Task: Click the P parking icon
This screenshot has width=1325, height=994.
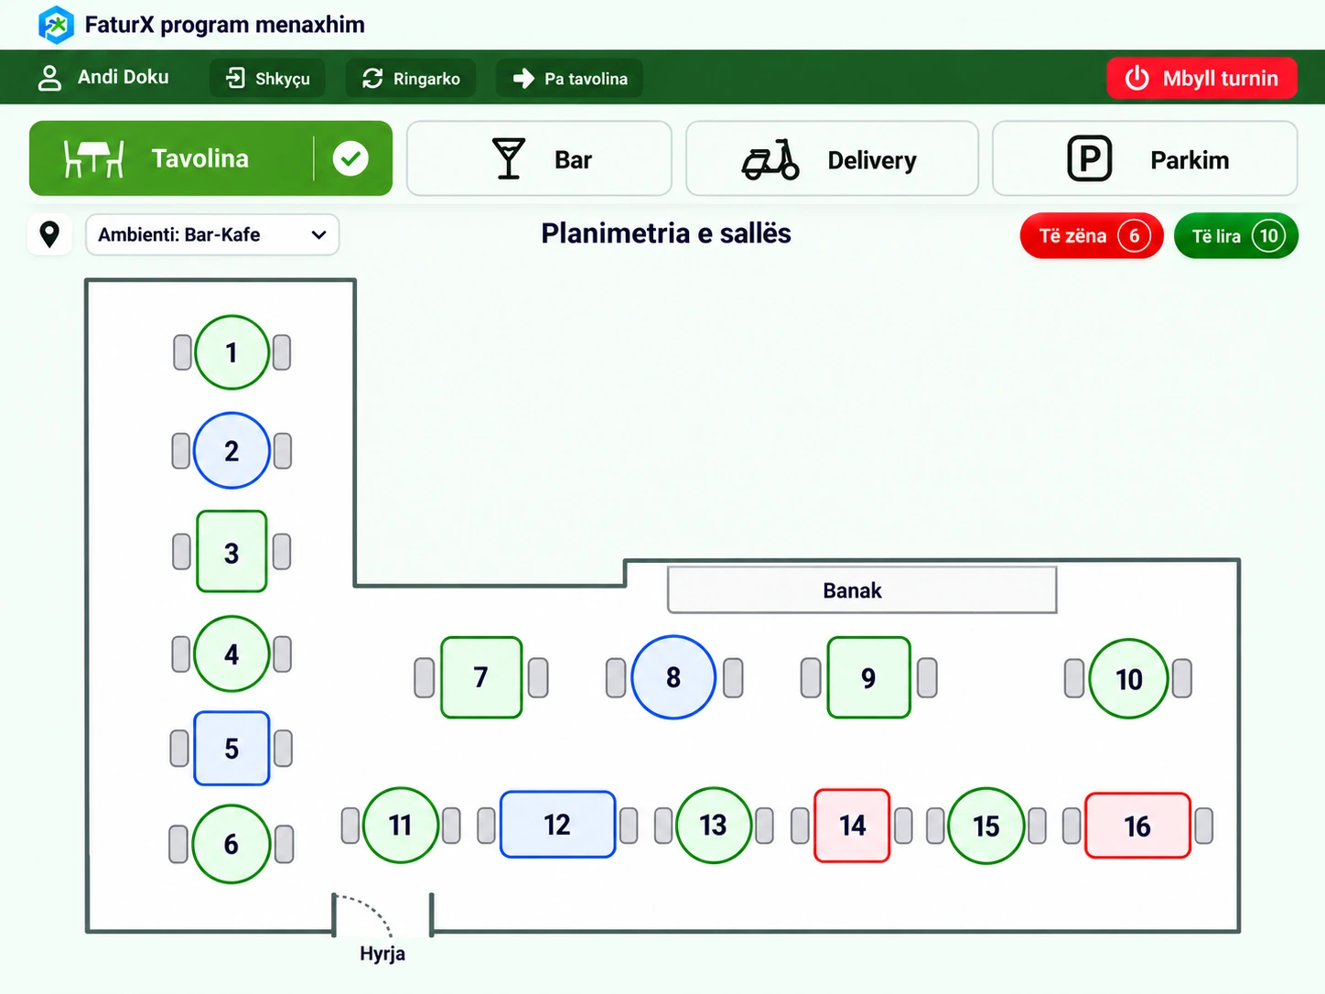Action: 1090,158
